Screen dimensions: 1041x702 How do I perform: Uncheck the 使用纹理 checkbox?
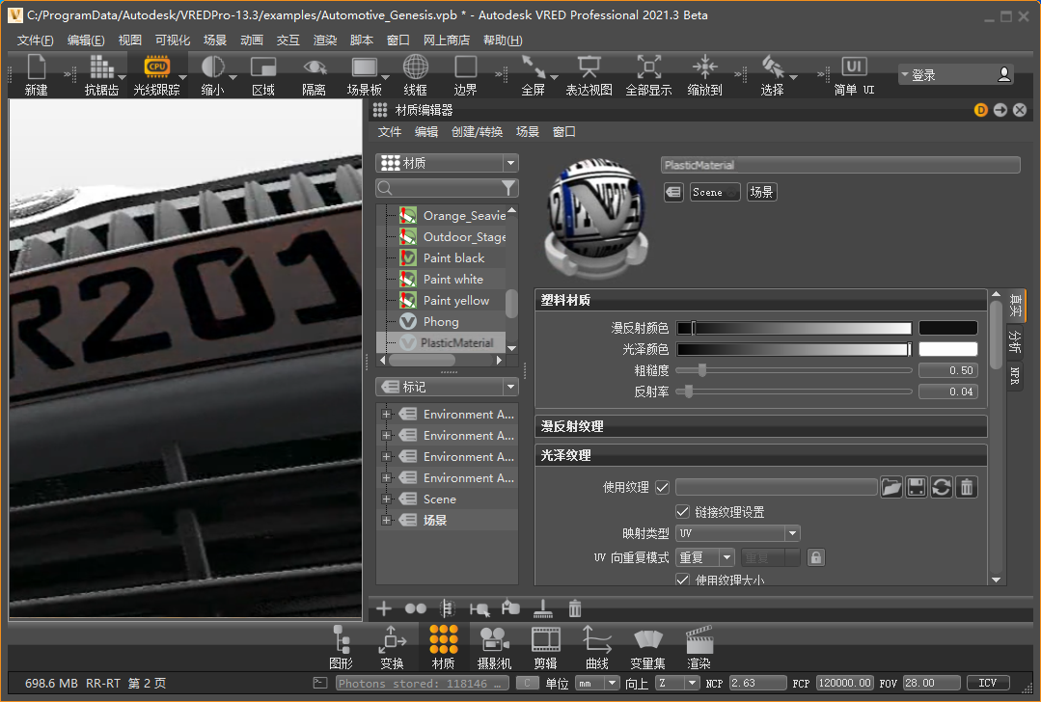pos(662,487)
